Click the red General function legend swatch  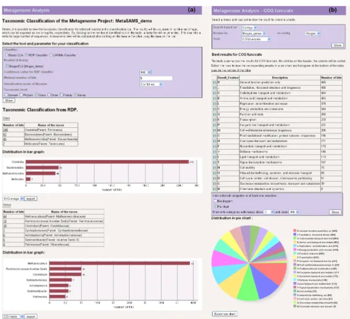295,231
